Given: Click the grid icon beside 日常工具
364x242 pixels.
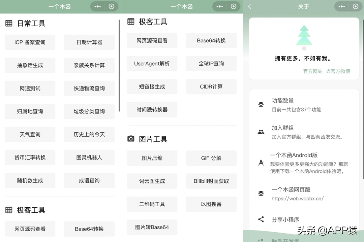Looking at the screenshot, I should pos(8,23).
